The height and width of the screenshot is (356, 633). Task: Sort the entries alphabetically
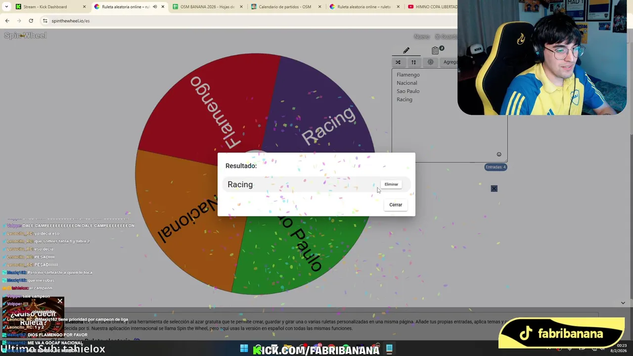point(413,62)
